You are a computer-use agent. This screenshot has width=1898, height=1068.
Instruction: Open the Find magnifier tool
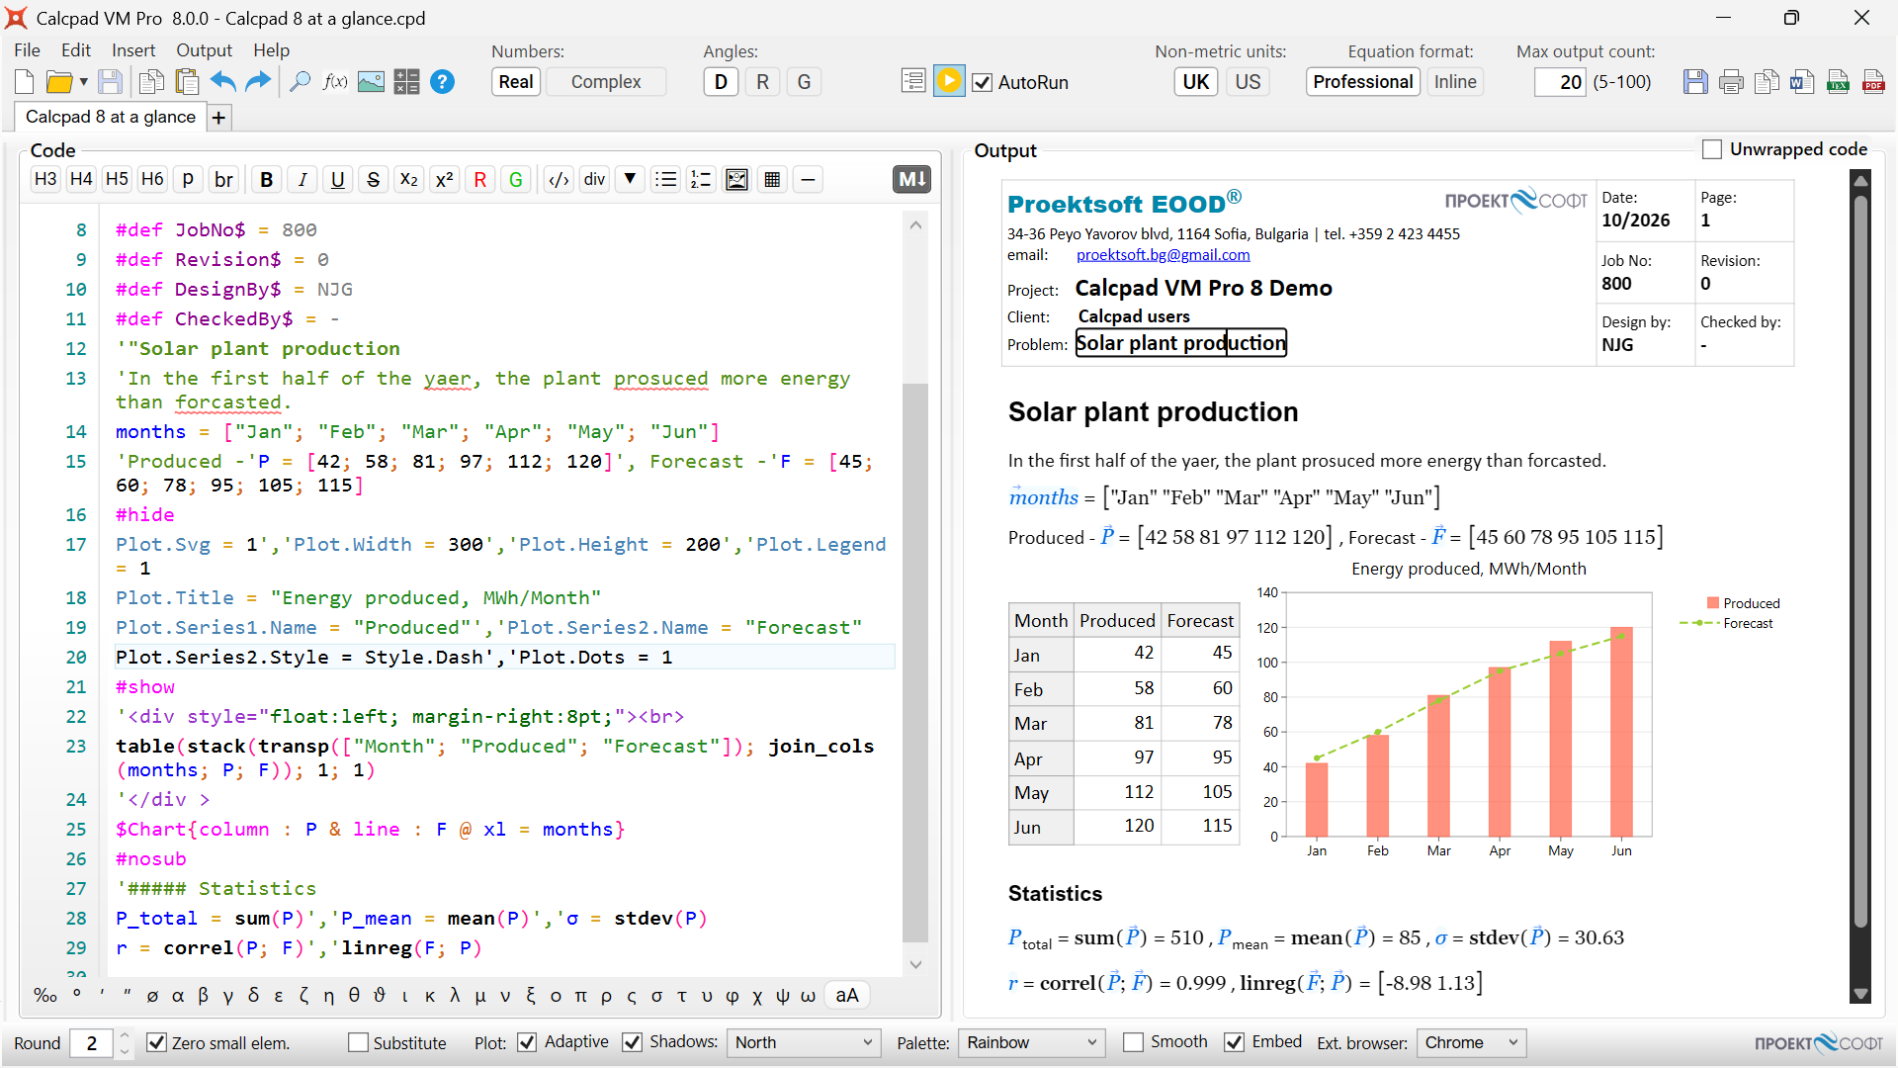(300, 82)
